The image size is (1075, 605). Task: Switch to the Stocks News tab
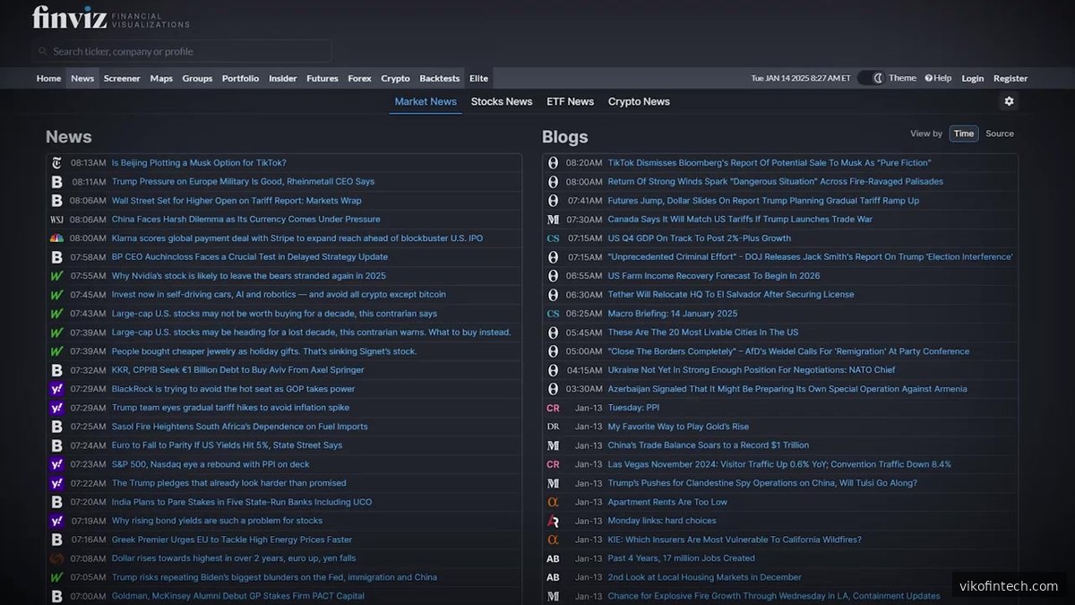[501, 101]
